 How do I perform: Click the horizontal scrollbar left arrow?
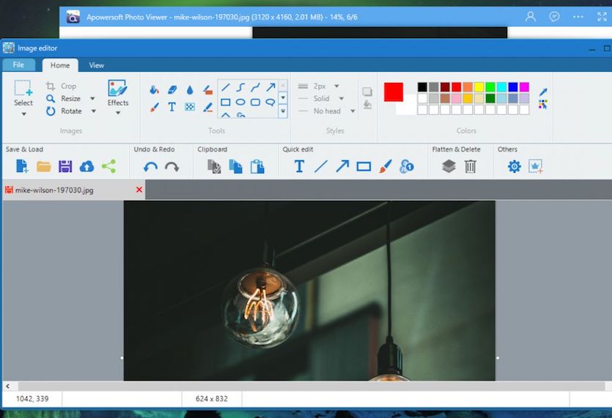(8, 386)
